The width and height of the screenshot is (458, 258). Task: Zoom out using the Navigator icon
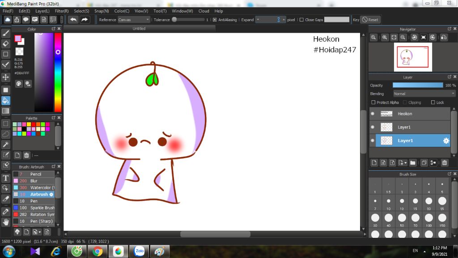pos(403,38)
